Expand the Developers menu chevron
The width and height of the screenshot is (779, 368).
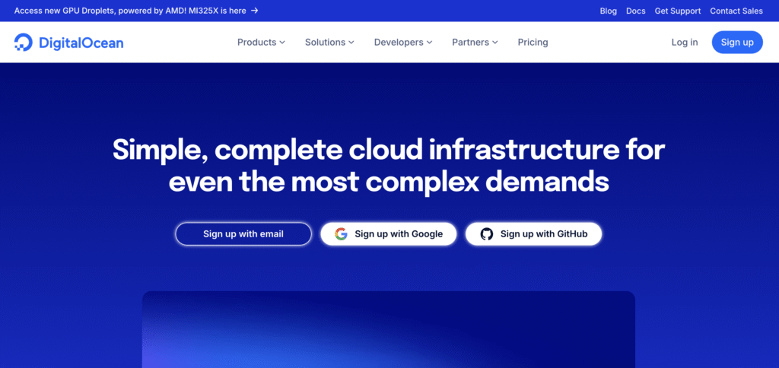[429, 43]
